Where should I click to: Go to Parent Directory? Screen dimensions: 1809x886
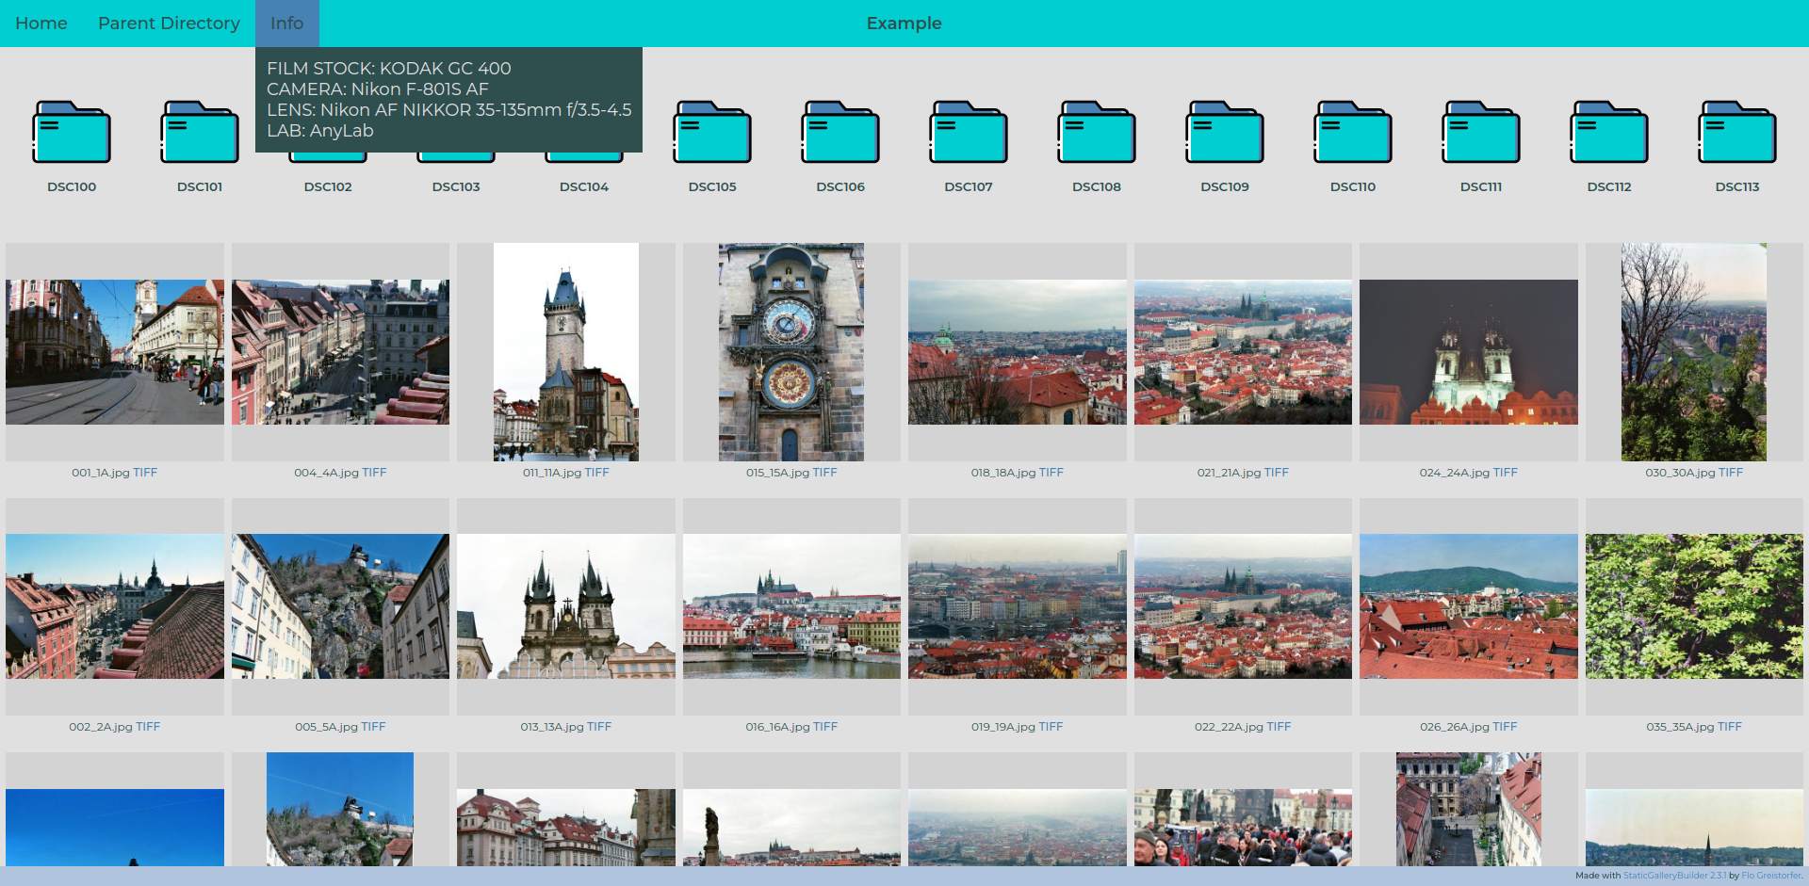(169, 24)
